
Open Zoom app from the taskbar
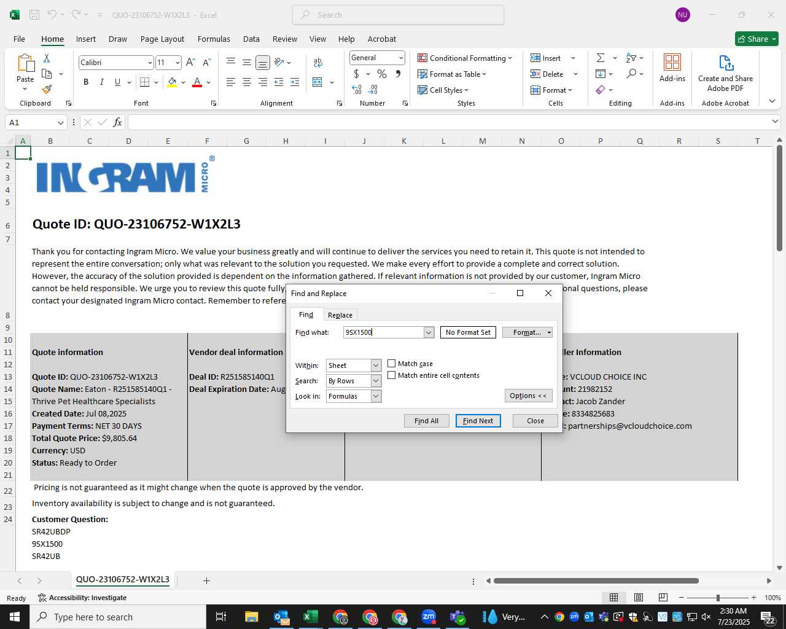(x=429, y=617)
